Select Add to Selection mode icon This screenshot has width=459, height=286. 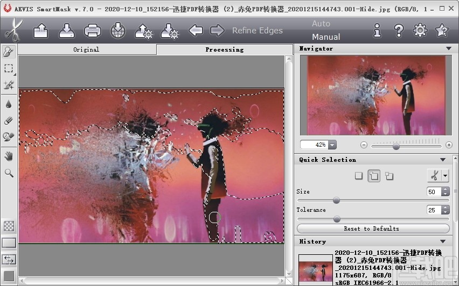(x=374, y=176)
